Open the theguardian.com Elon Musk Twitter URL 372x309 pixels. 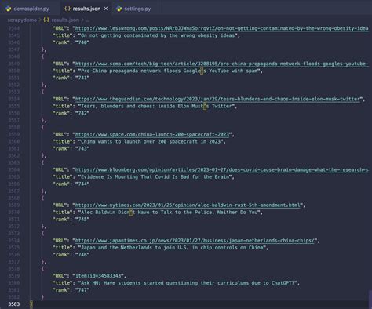(217, 99)
